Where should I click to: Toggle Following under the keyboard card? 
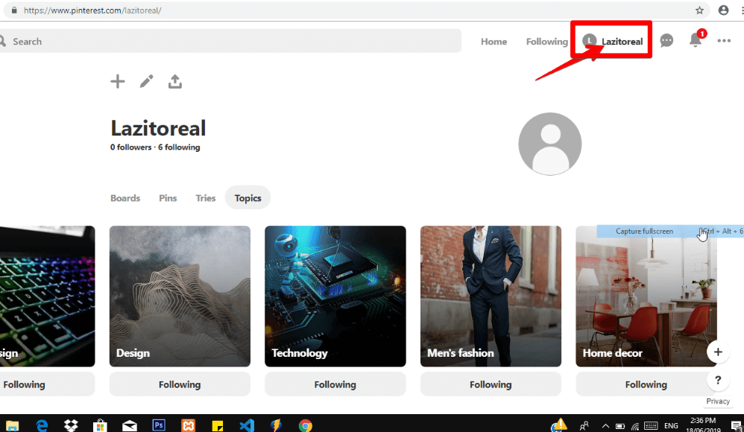(x=48, y=384)
